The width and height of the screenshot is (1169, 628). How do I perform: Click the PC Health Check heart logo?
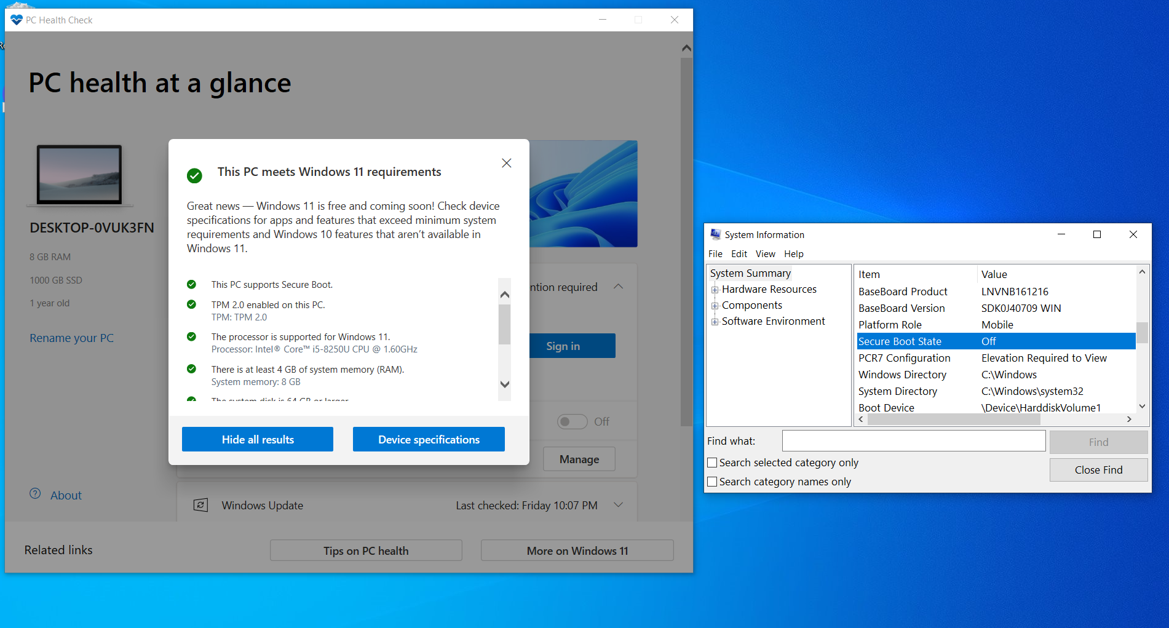point(17,20)
